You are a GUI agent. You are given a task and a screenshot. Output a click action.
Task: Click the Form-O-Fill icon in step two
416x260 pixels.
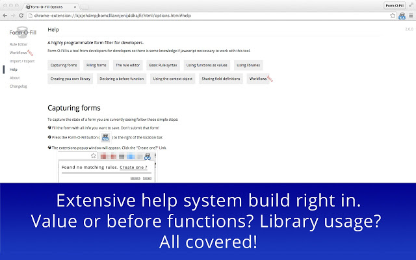tap(105, 137)
